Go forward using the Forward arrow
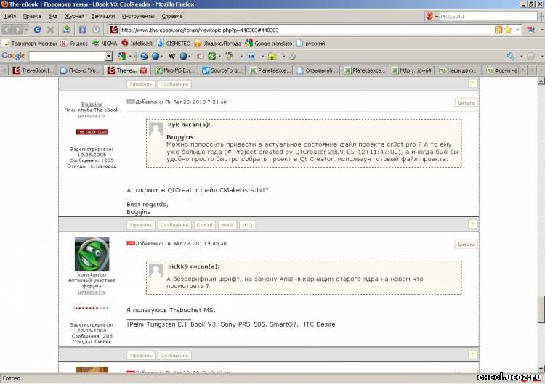 pyautogui.click(x=17, y=30)
